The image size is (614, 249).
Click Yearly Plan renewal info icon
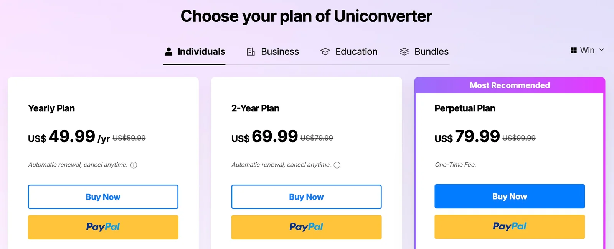(134, 165)
